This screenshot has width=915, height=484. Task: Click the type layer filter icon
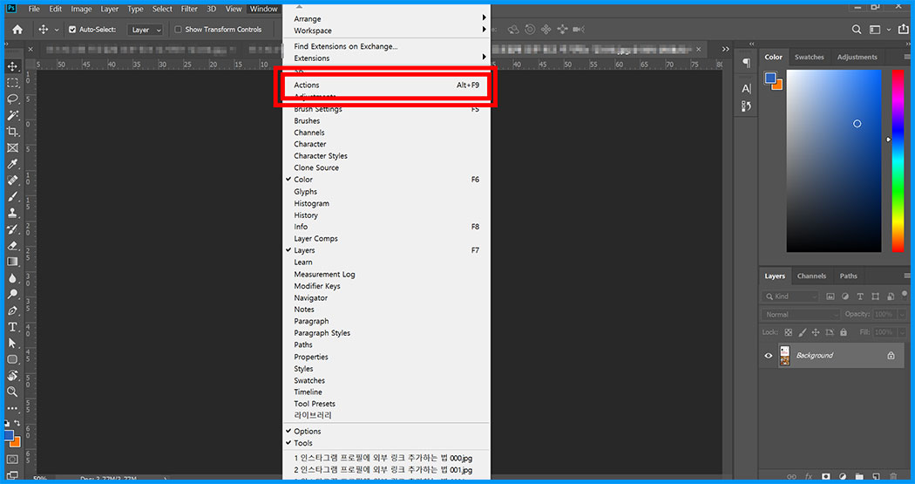click(860, 297)
